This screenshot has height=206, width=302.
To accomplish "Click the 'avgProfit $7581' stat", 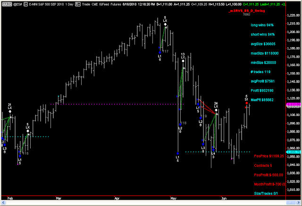I will pyautogui.click(x=262, y=82).
